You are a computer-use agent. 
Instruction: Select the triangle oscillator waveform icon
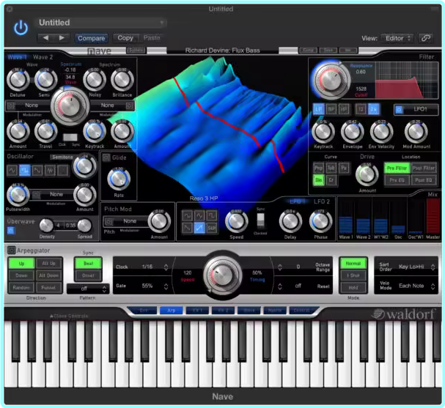(51, 171)
